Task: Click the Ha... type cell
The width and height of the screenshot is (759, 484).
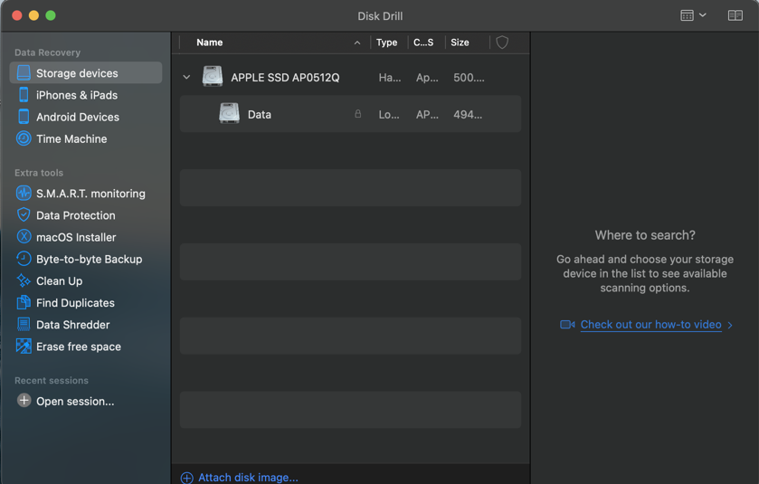Action: [x=389, y=78]
